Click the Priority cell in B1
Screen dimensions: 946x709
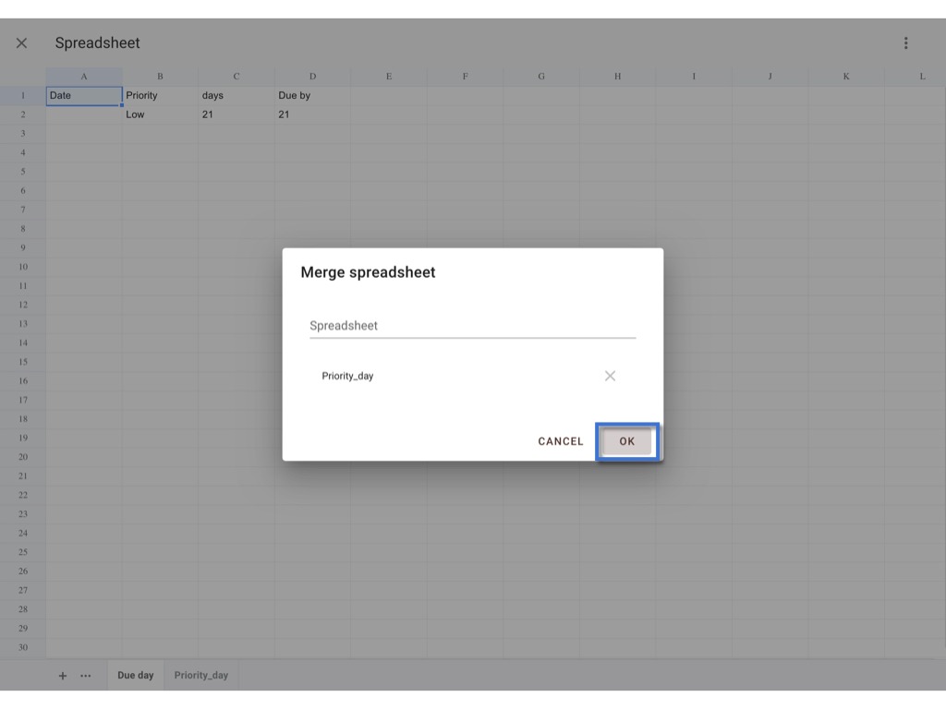pyautogui.click(x=160, y=96)
